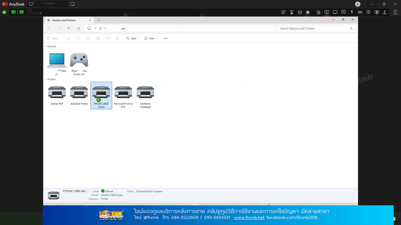
Task: Refresh the Devices and Printers view
Action: pos(79,28)
